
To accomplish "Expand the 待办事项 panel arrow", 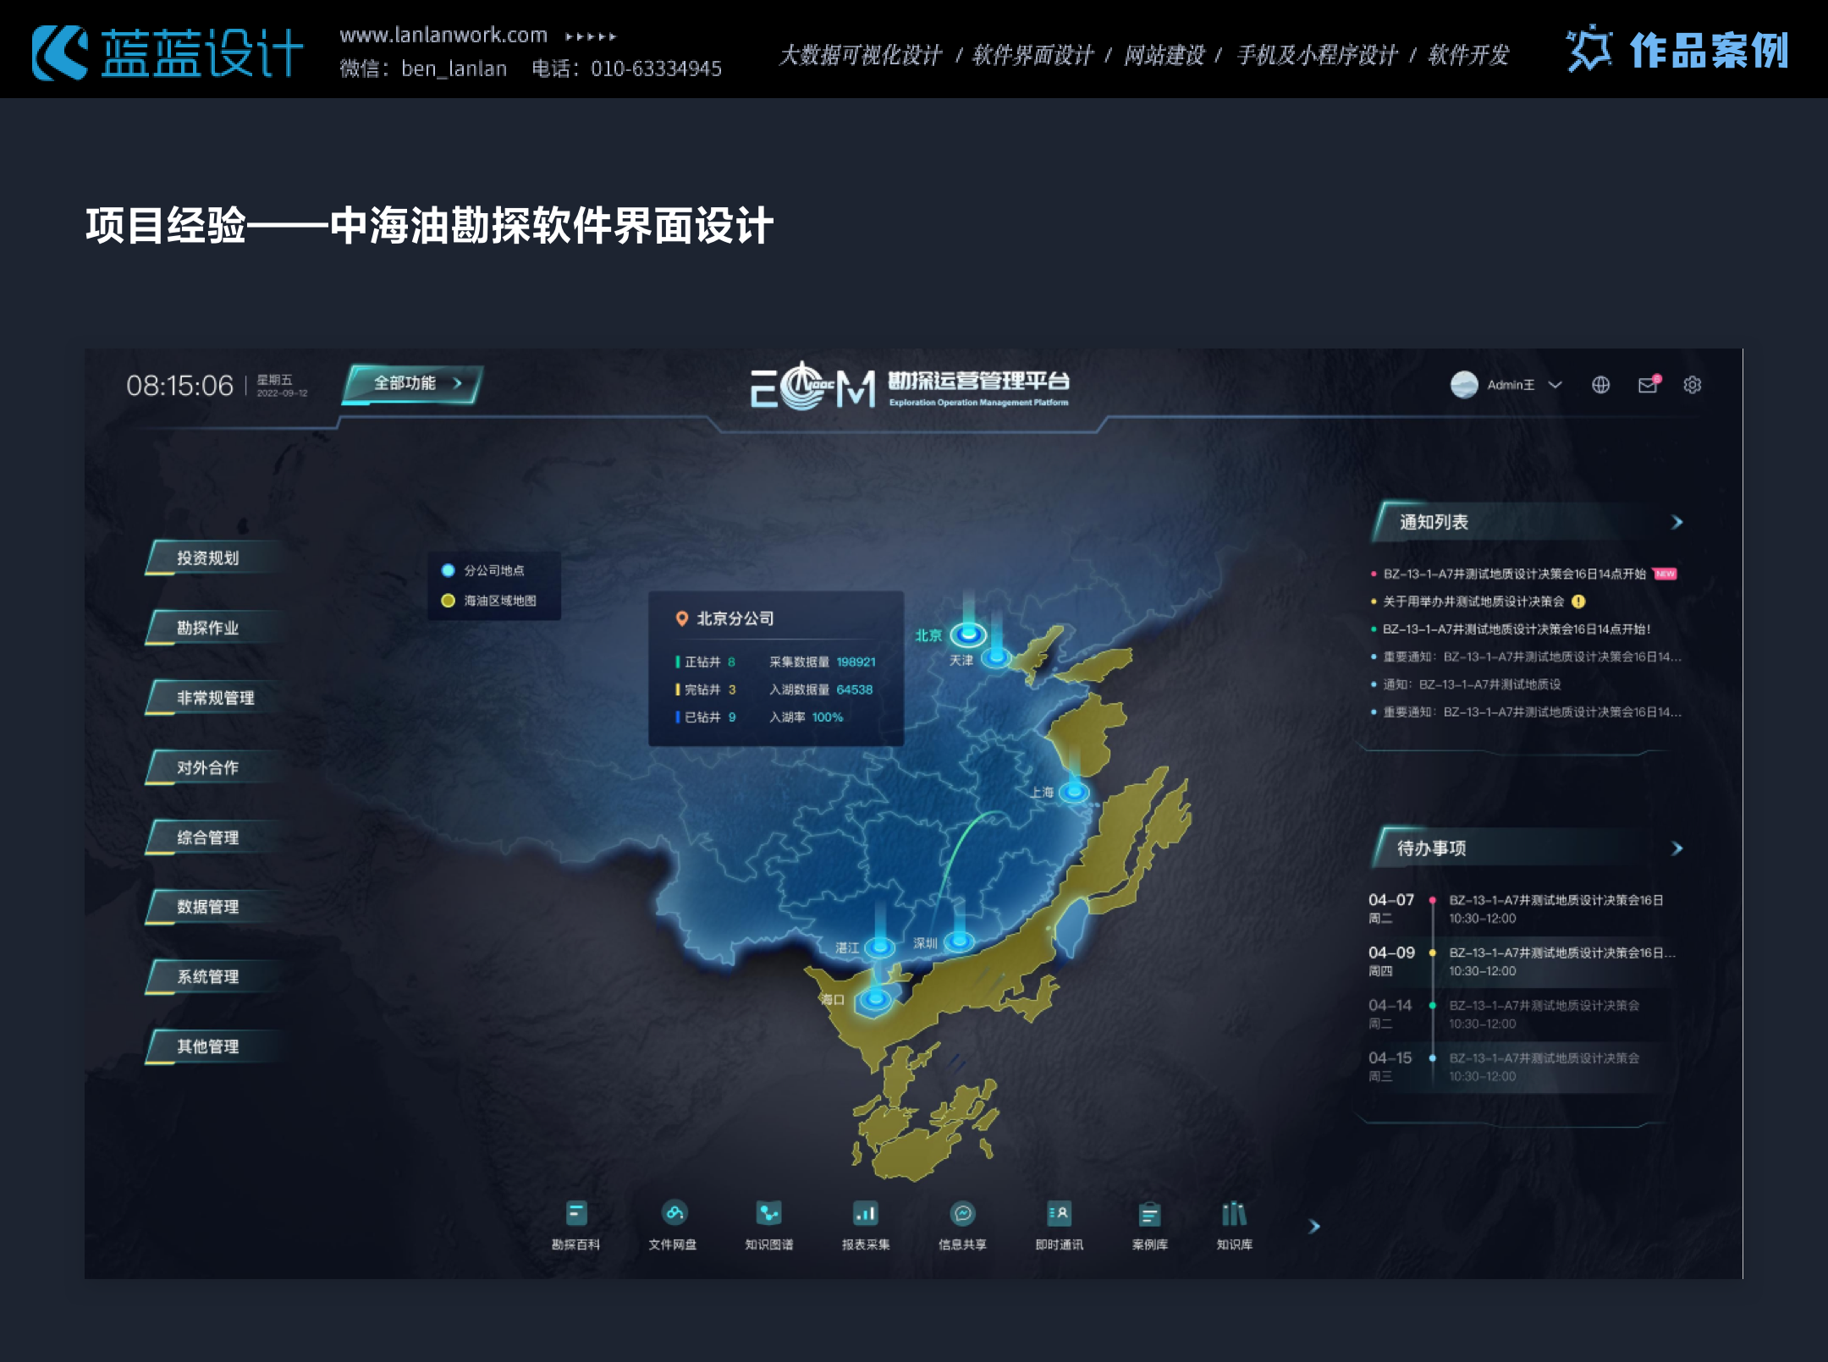I will (1677, 849).
